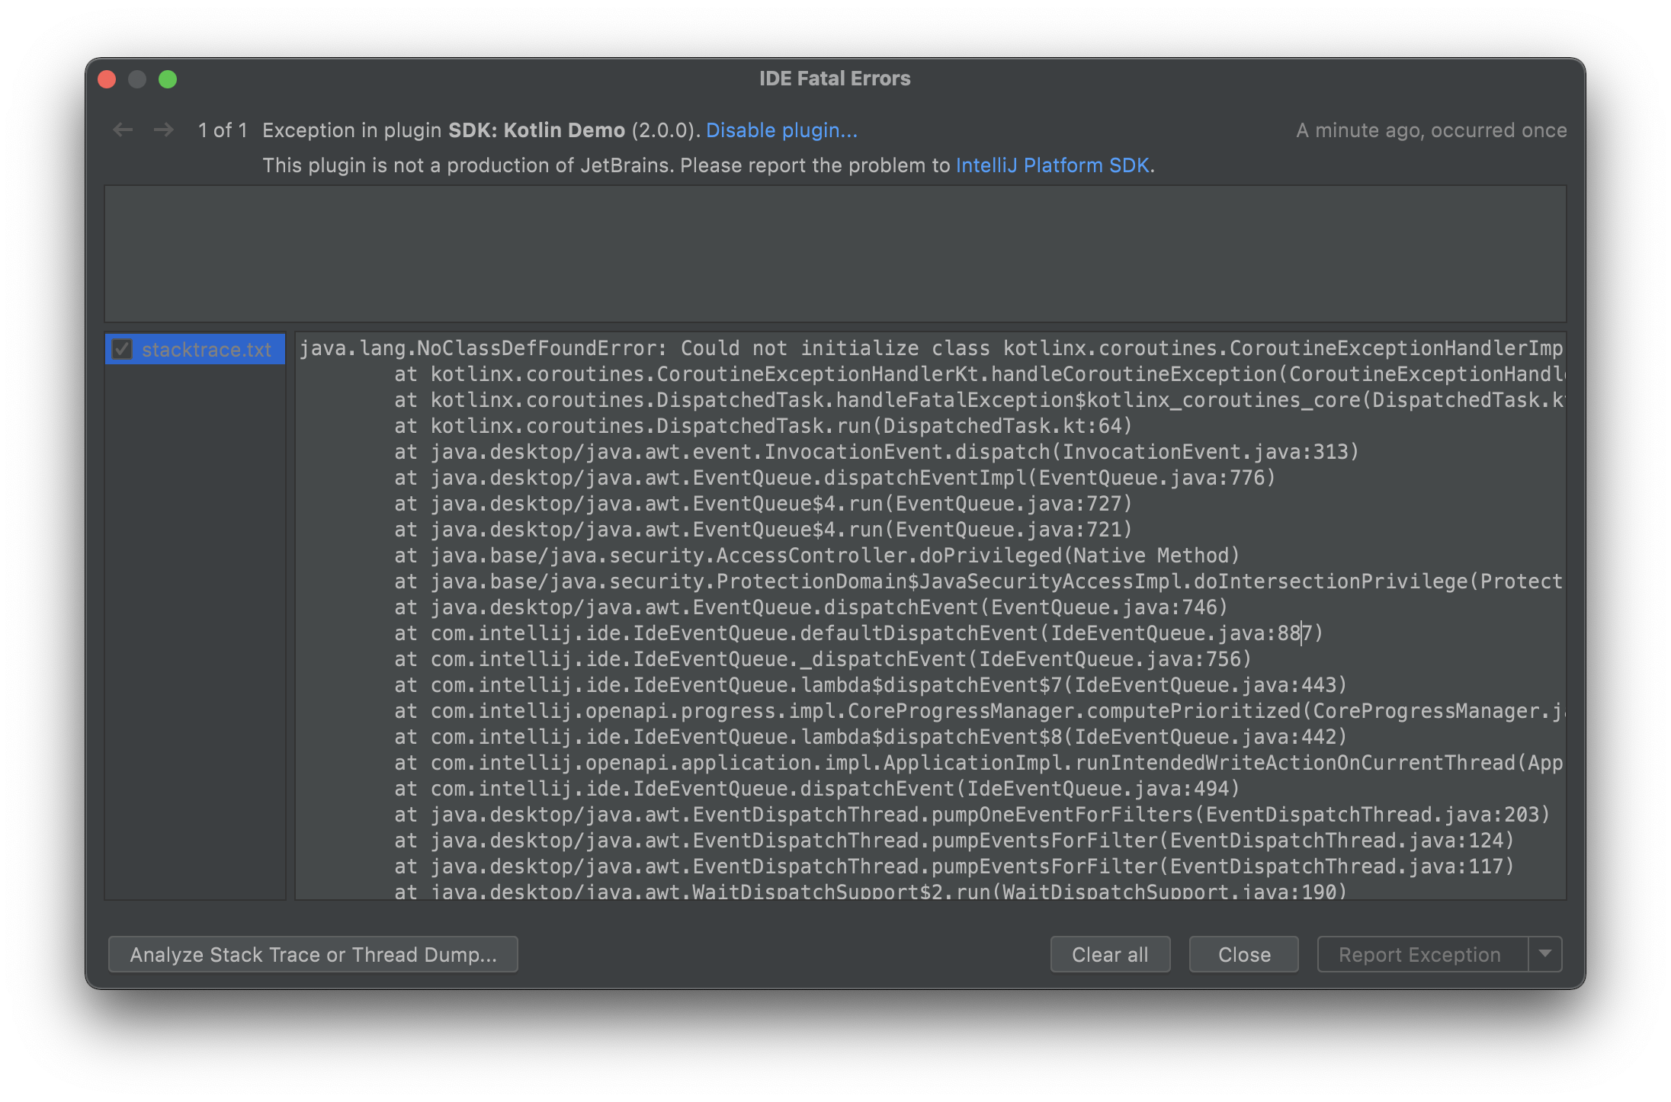Open the IntelliJ Platform SDK link

1052,165
